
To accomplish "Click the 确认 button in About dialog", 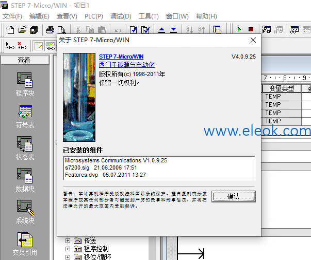I will pyautogui.click(x=234, y=196).
